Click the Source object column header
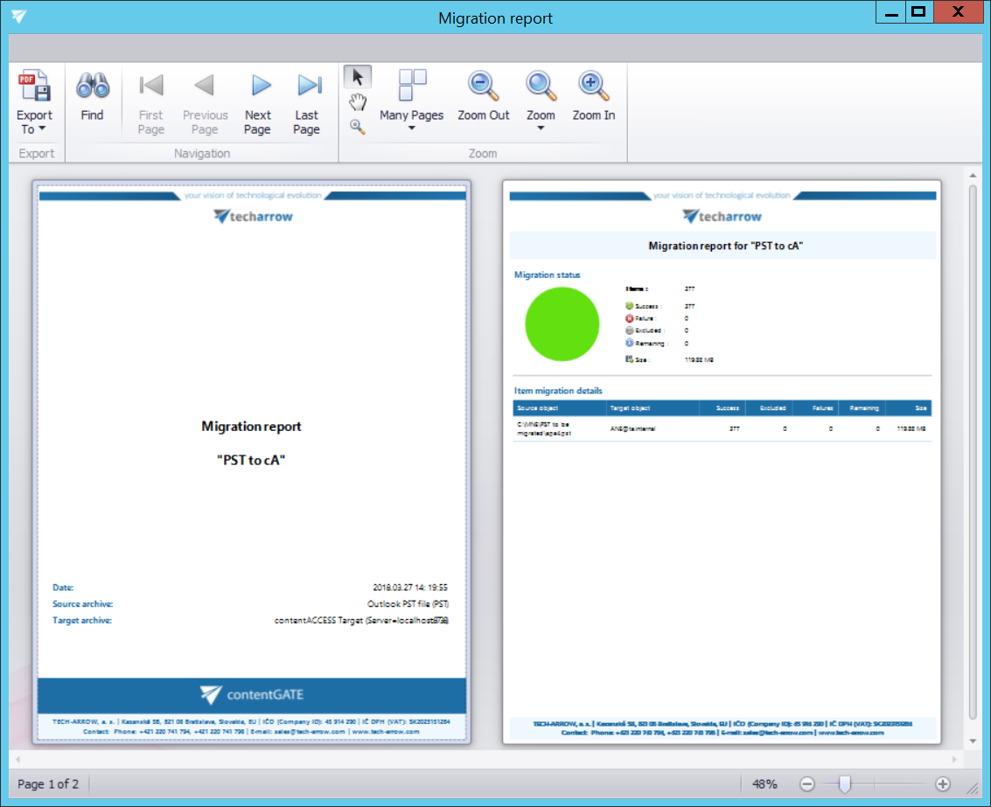 coord(560,408)
